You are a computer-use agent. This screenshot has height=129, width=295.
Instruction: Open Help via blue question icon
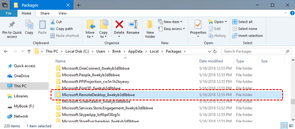[292, 13]
